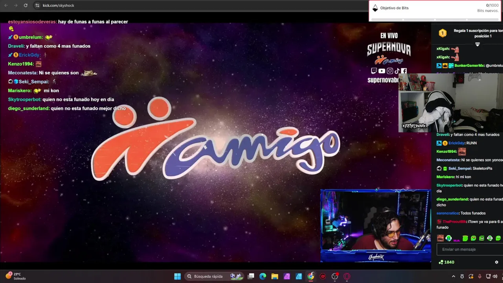Click the network display icon in the tray

tap(488, 276)
